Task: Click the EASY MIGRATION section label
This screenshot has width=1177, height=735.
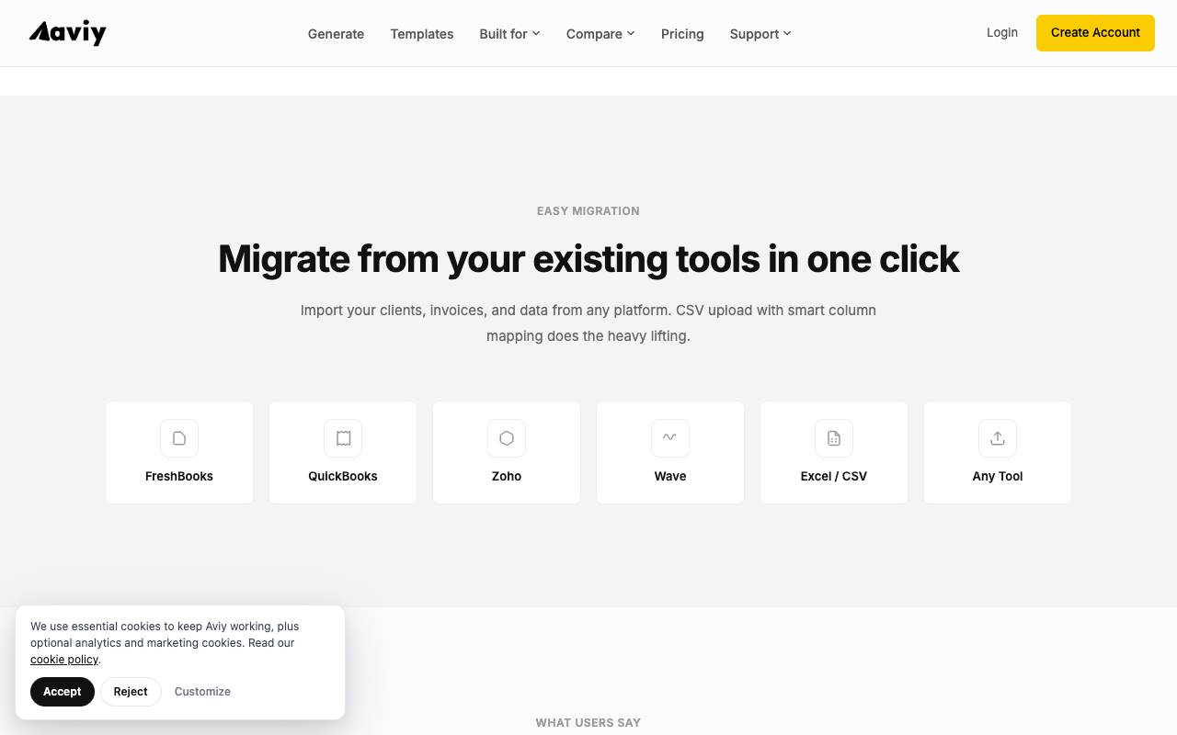Action: point(588,211)
